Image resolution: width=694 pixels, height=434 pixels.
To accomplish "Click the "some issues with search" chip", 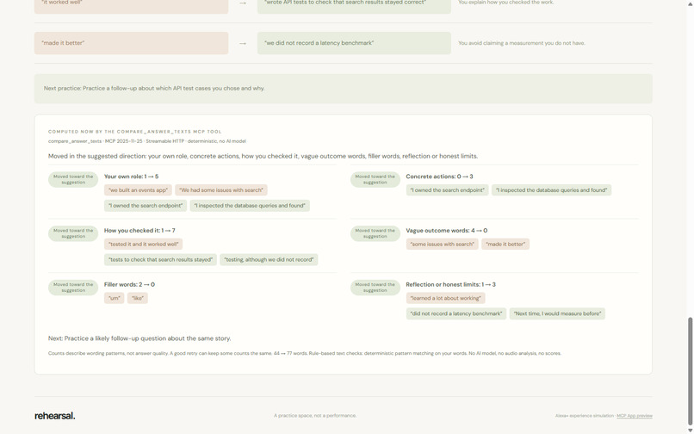I will point(443,244).
